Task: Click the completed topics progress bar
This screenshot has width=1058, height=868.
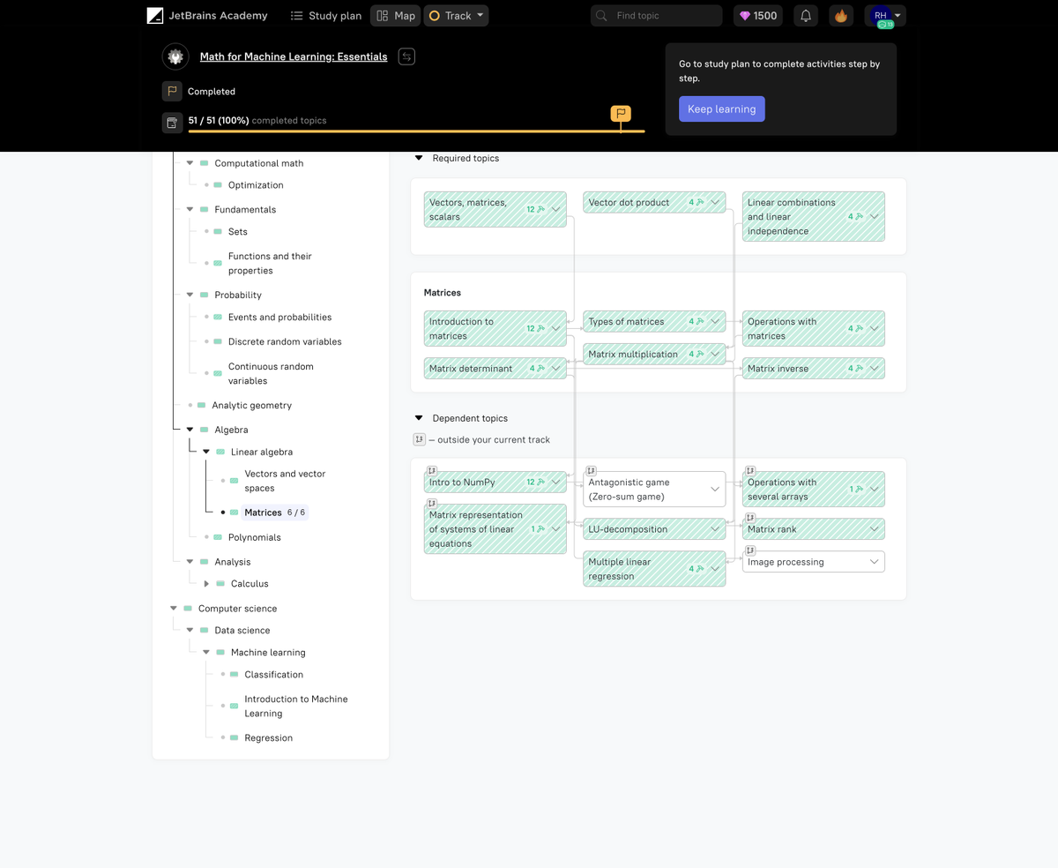Action: pos(416,131)
